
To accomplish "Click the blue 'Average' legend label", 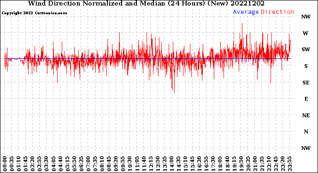I will point(246,12).
